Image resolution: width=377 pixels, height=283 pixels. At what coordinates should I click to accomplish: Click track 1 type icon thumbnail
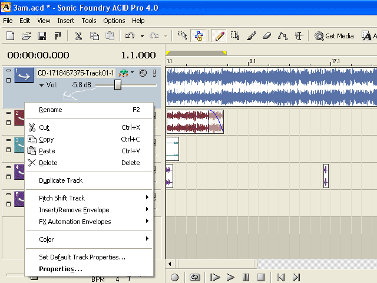[24, 75]
